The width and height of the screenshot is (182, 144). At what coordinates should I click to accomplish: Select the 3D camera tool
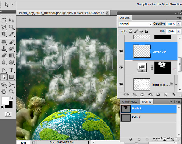point(12,85)
